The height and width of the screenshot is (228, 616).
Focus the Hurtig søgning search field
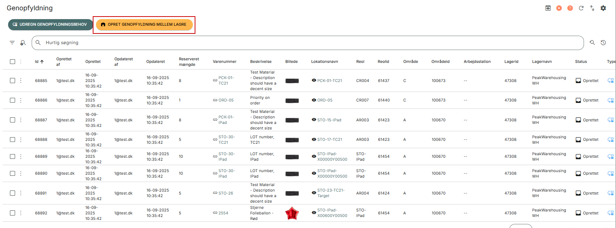[x=308, y=43]
